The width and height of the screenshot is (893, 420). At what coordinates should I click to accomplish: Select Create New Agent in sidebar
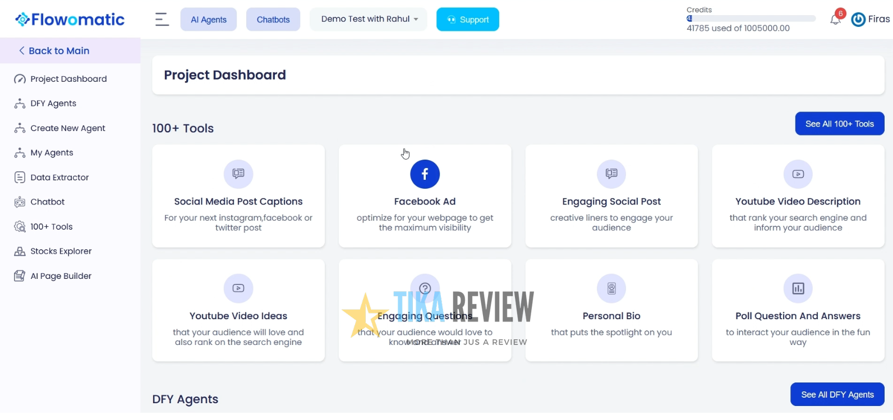coord(68,128)
